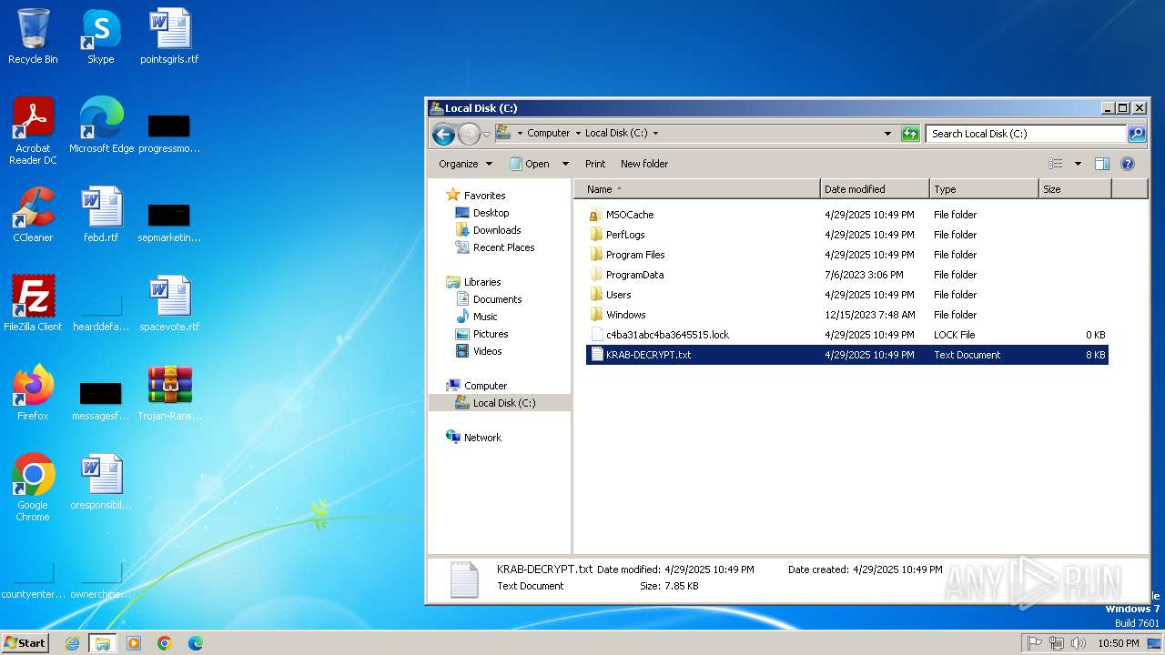Select the KRAB-DECRYPT.txt file
This screenshot has height=655, width=1165.
click(x=847, y=355)
